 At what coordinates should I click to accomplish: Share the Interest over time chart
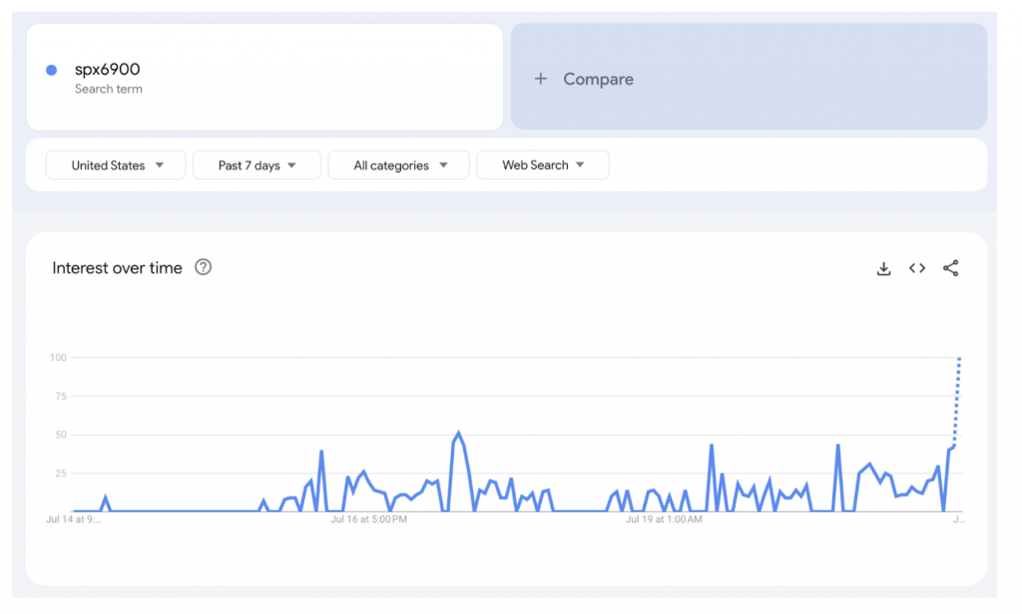pos(950,268)
